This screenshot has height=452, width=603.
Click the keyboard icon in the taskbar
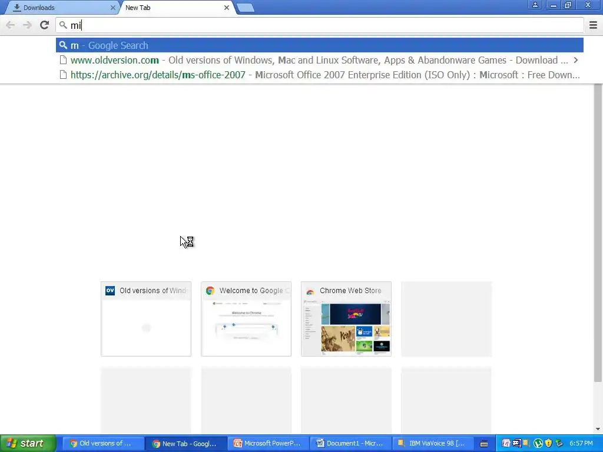click(x=484, y=444)
